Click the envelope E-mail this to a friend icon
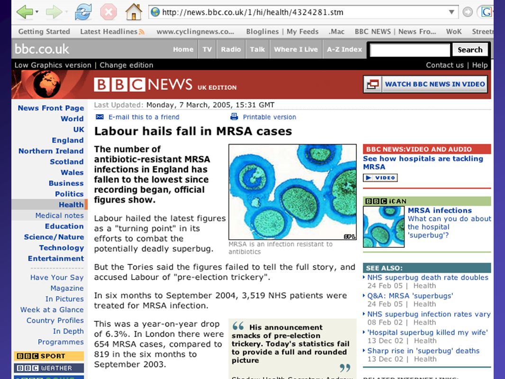Image resolution: width=505 pixels, height=379 pixels. 100,117
